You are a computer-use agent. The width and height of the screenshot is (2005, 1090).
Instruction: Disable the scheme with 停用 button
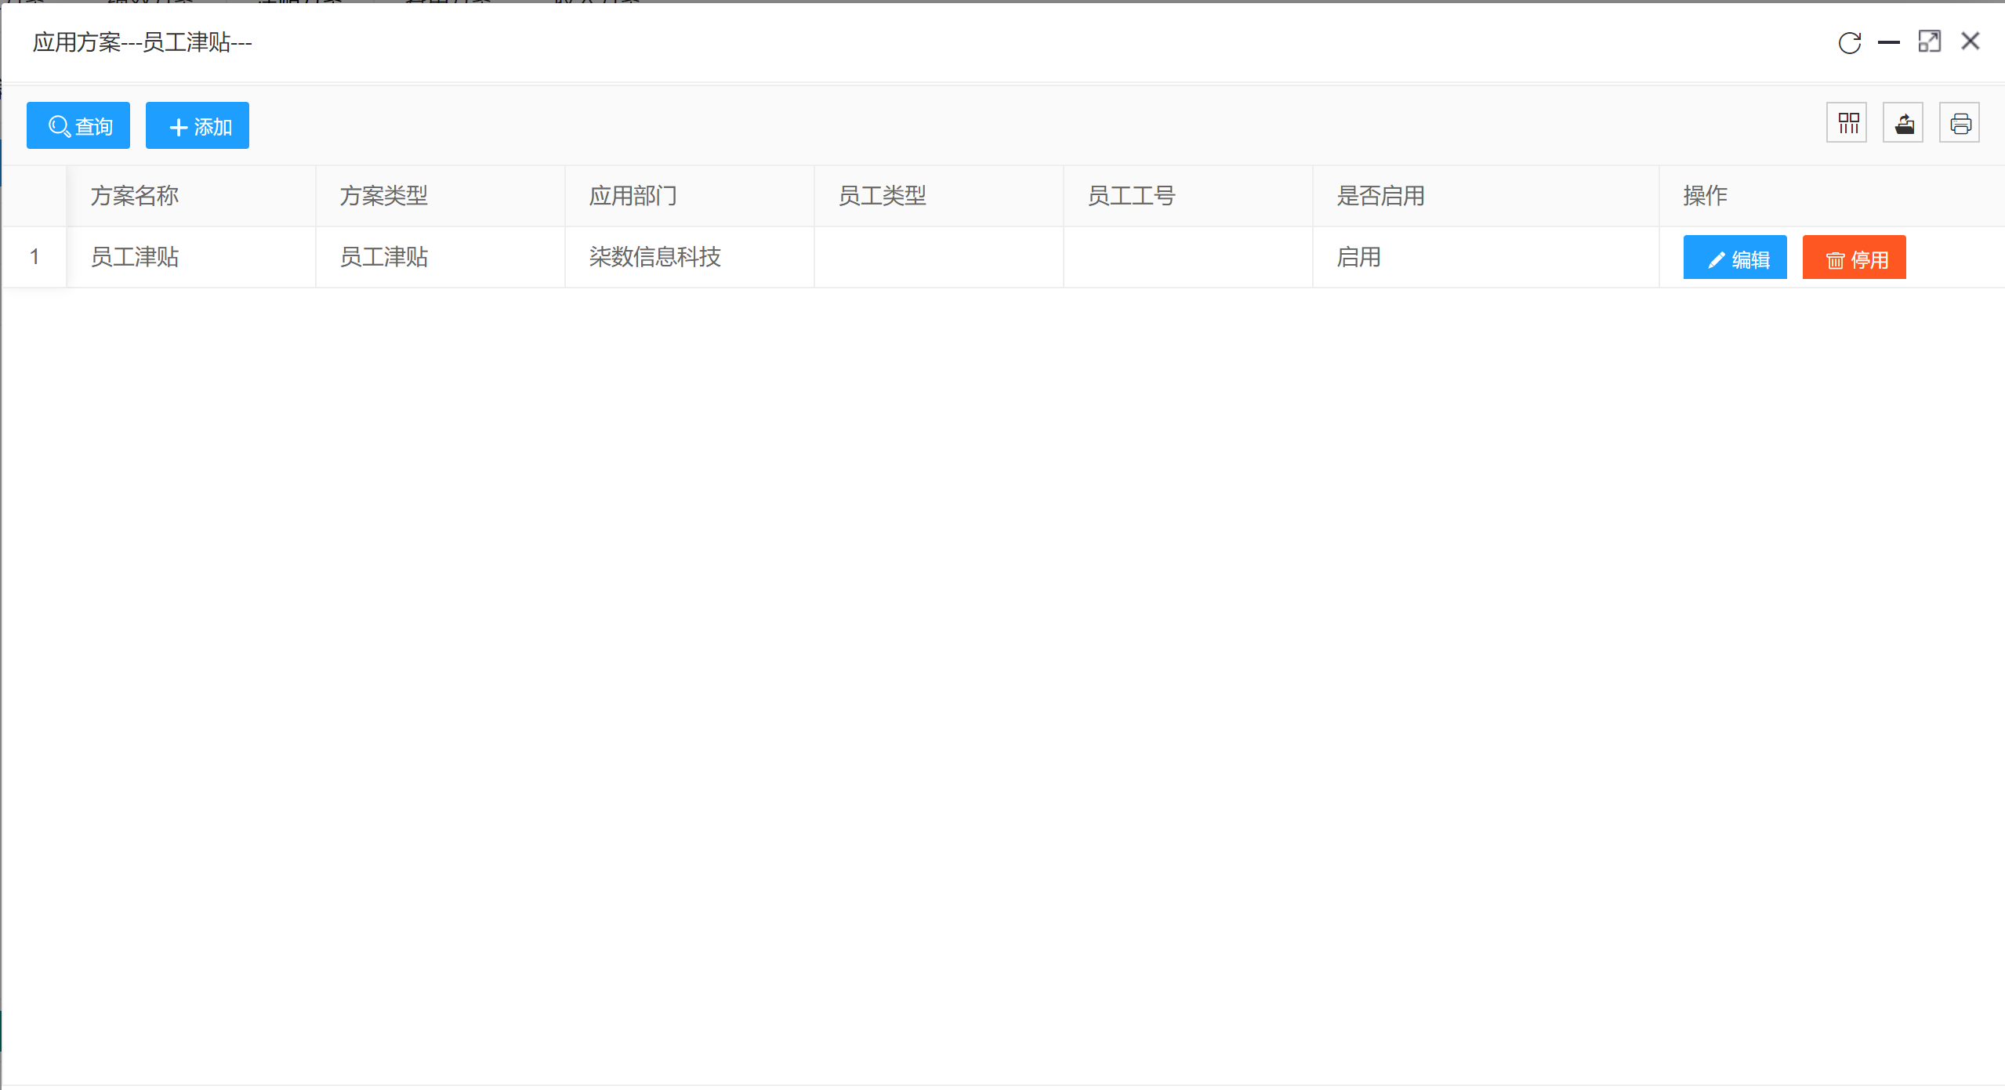1855,258
